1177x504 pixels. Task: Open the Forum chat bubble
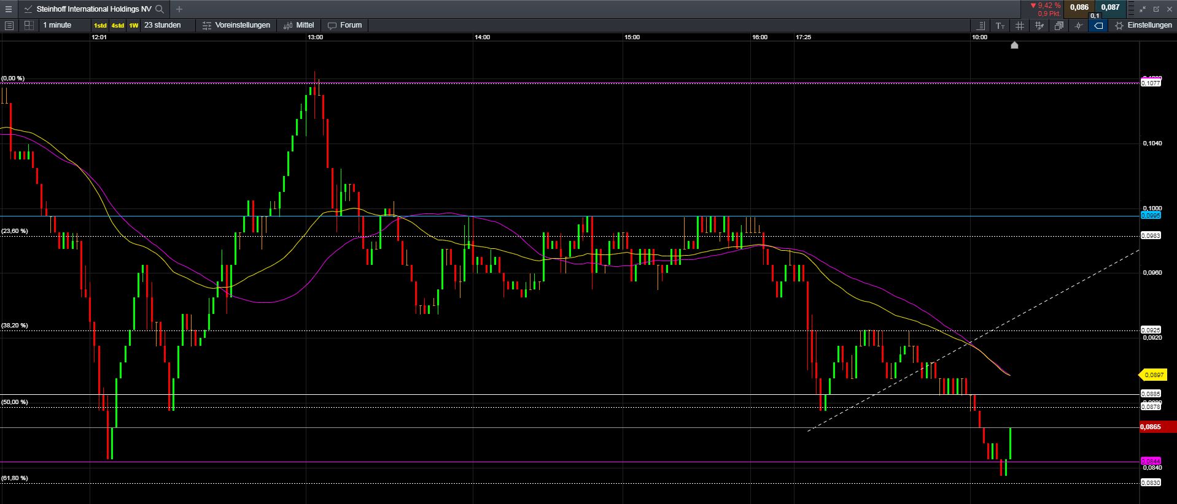point(332,25)
